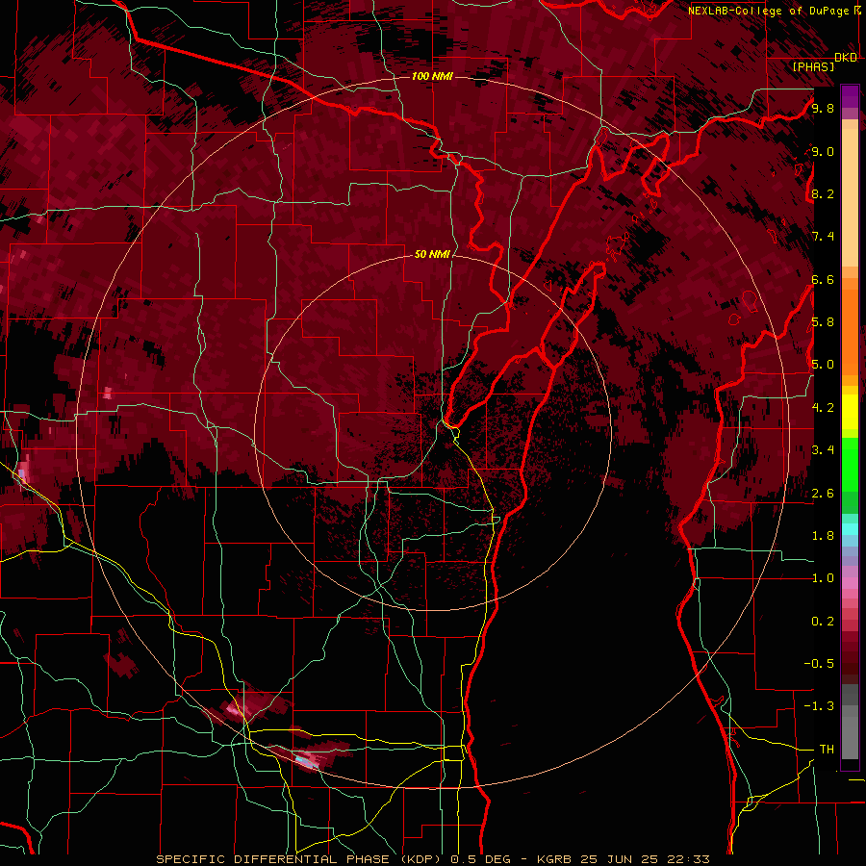Click the cyan segment of the color bar
The image size is (866, 866).
(850, 529)
